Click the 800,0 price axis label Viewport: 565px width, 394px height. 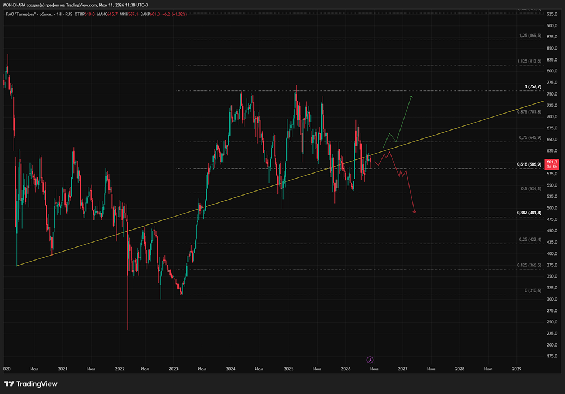pos(552,71)
